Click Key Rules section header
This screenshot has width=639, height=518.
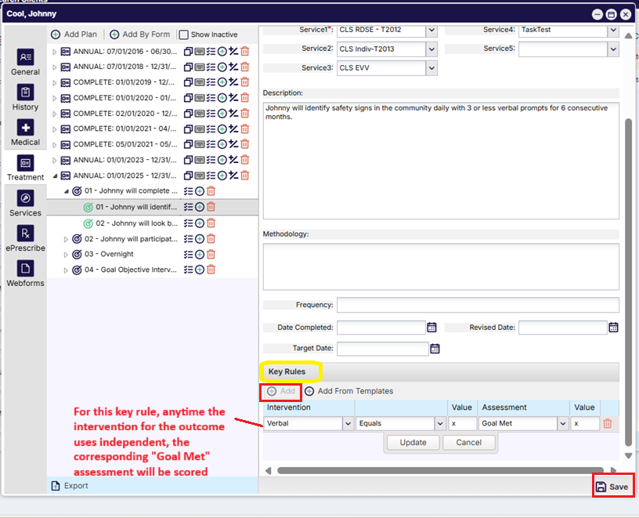[440, 371]
